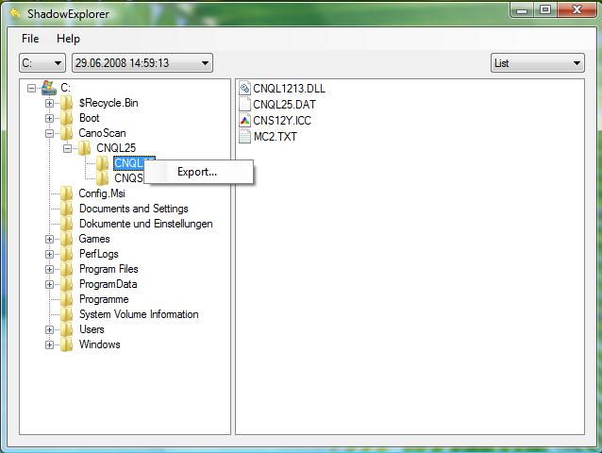
Task: Expand the Users folder node
Action: pos(50,329)
